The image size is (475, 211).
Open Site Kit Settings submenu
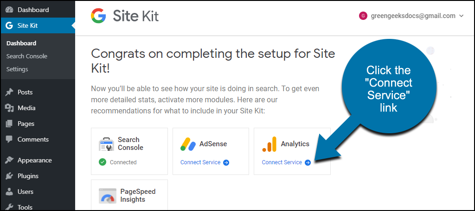click(x=17, y=69)
